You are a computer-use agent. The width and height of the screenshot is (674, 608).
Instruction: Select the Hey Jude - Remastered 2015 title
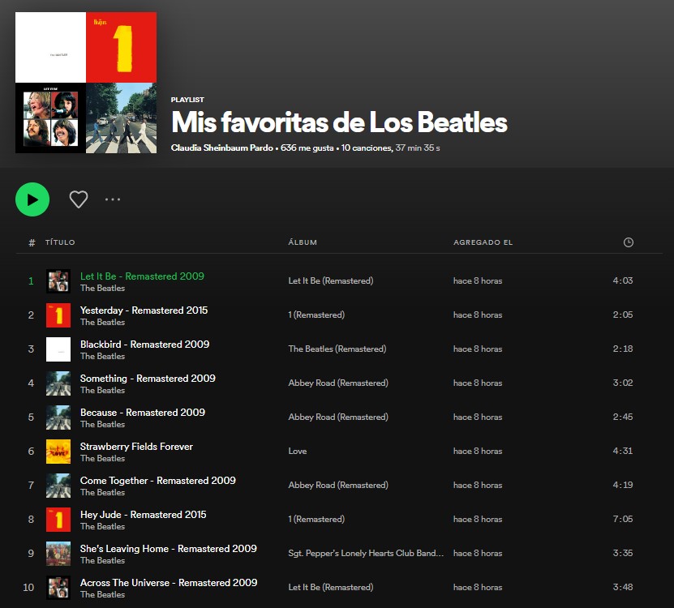(x=143, y=514)
